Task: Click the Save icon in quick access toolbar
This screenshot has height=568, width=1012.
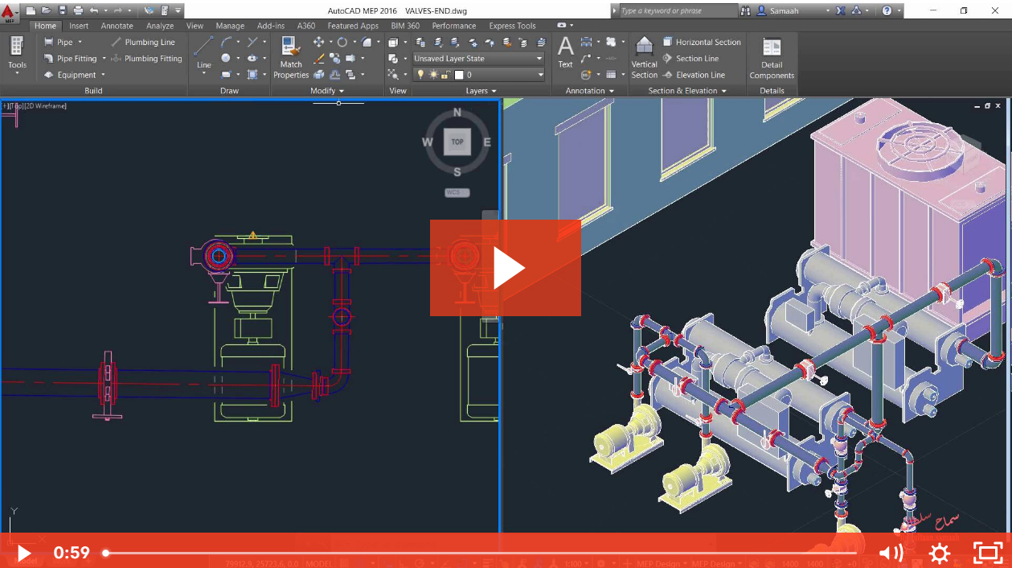Action: [62, 10]
